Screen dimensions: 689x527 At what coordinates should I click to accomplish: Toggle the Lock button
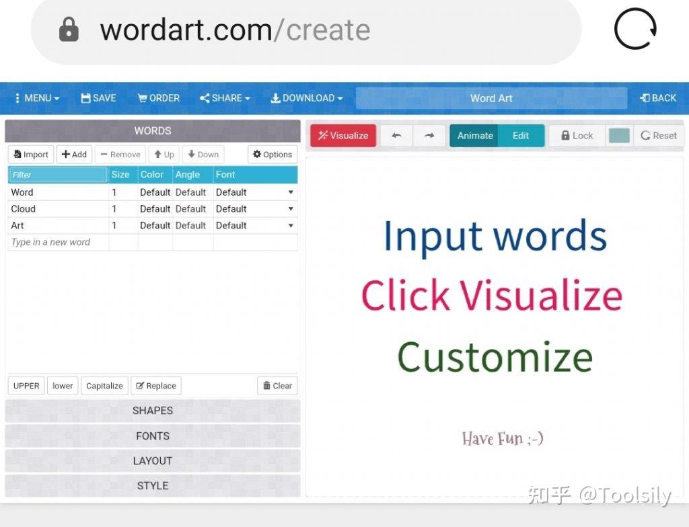[577, 135]
